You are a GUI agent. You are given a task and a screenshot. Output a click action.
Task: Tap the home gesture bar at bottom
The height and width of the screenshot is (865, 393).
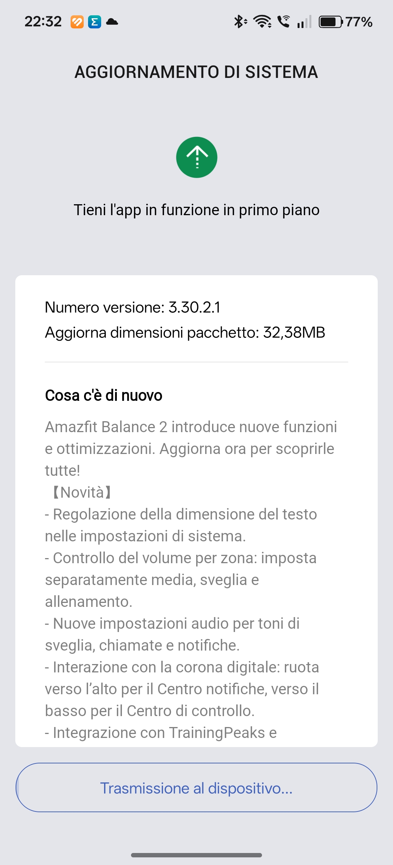tap(196, 855)
